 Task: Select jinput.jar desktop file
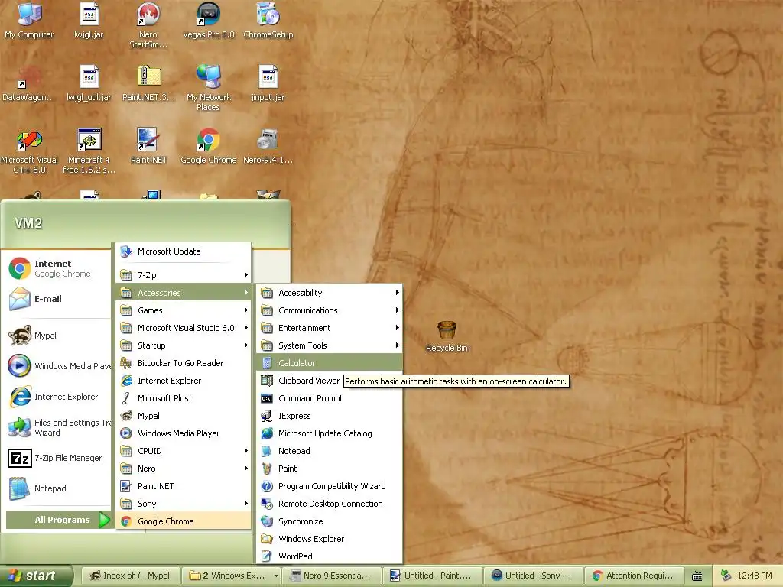[x=268, y=83]
